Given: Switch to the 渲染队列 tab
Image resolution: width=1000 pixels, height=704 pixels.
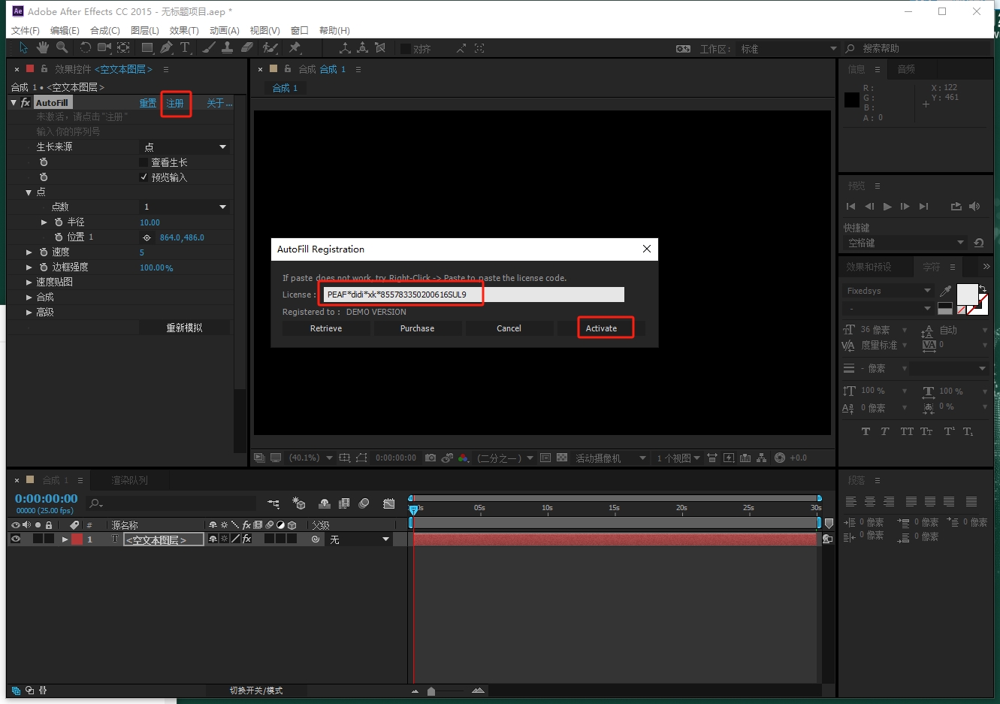Looking at the screenshot, I should click(x=129, y=480).
